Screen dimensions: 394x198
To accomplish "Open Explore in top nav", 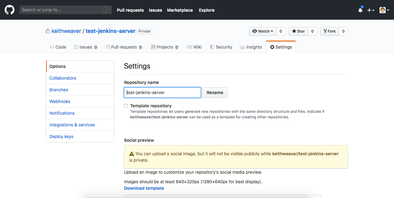I will [207, 10].
